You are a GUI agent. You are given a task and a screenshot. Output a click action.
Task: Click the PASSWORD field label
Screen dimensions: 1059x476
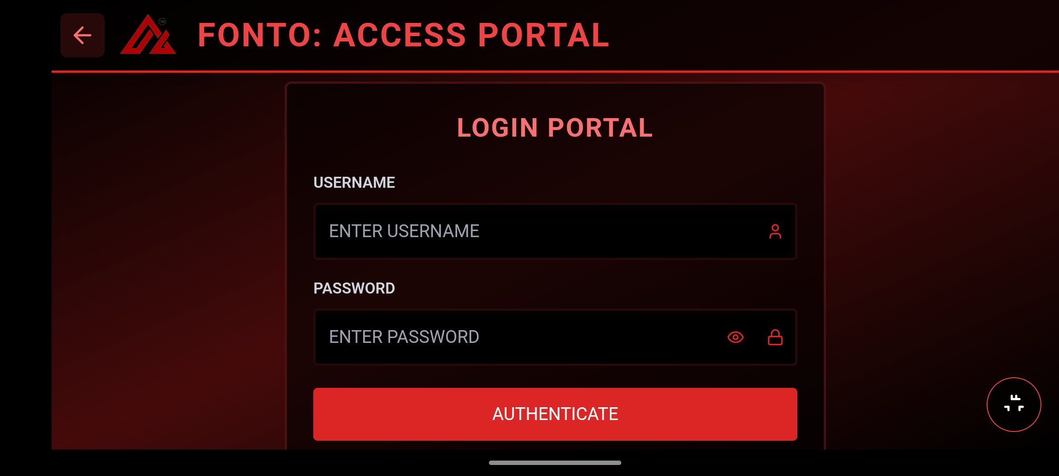[354, 288]
